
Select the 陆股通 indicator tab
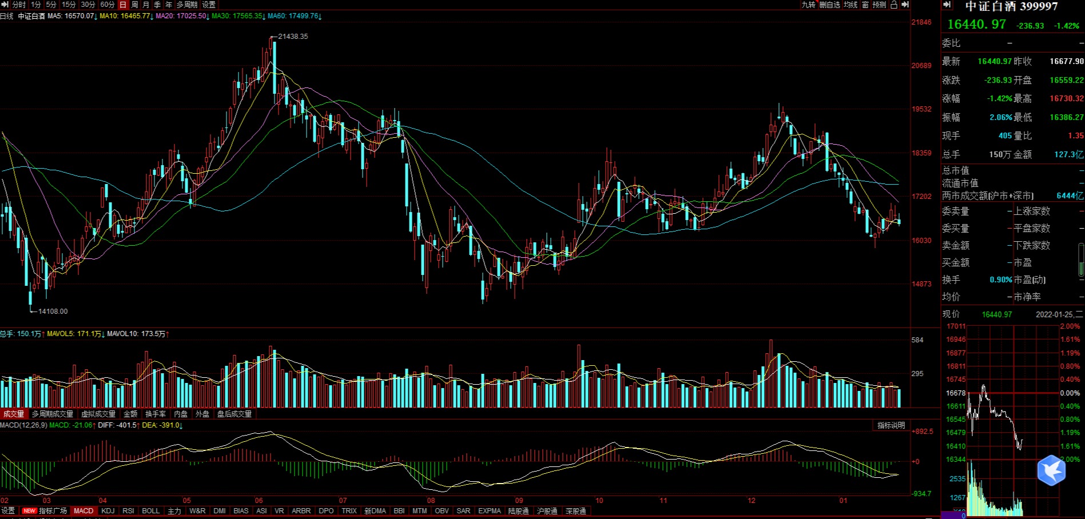pyautogui.click(x=518, y=511)
